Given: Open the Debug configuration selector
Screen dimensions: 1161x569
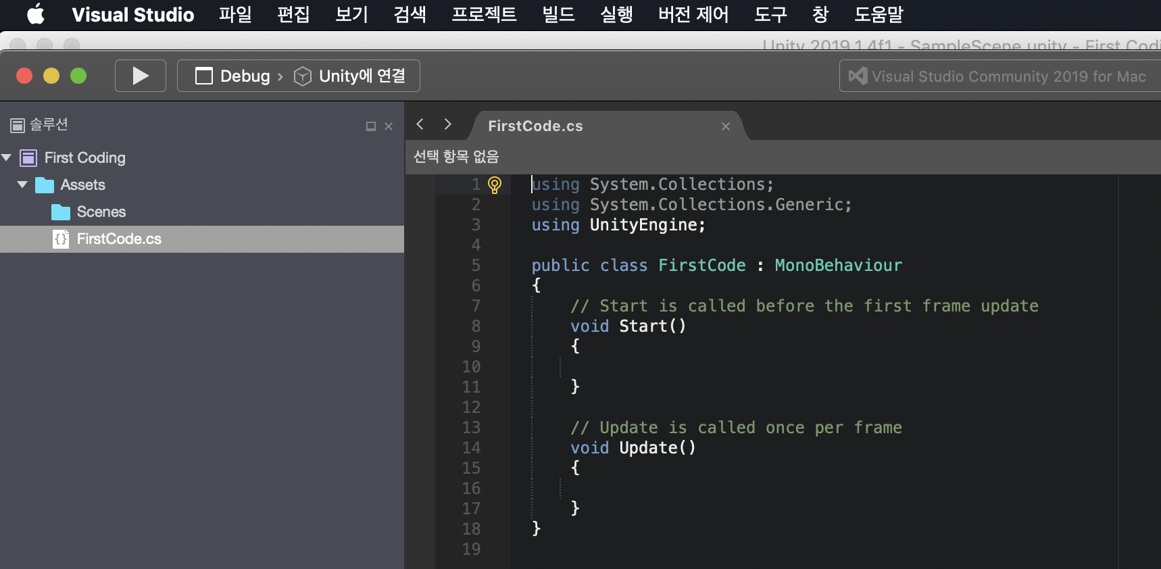Looking at the screenshot, I should tap(232, 76).
